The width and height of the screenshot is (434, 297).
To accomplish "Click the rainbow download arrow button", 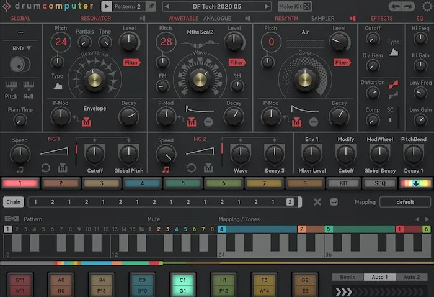I will tap(416, 183).
